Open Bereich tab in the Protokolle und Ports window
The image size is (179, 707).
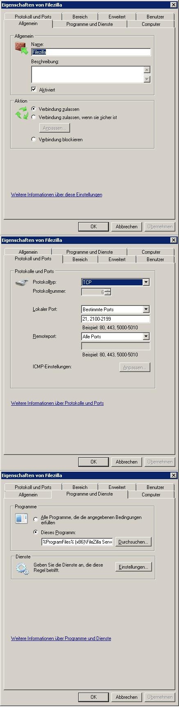80,259
